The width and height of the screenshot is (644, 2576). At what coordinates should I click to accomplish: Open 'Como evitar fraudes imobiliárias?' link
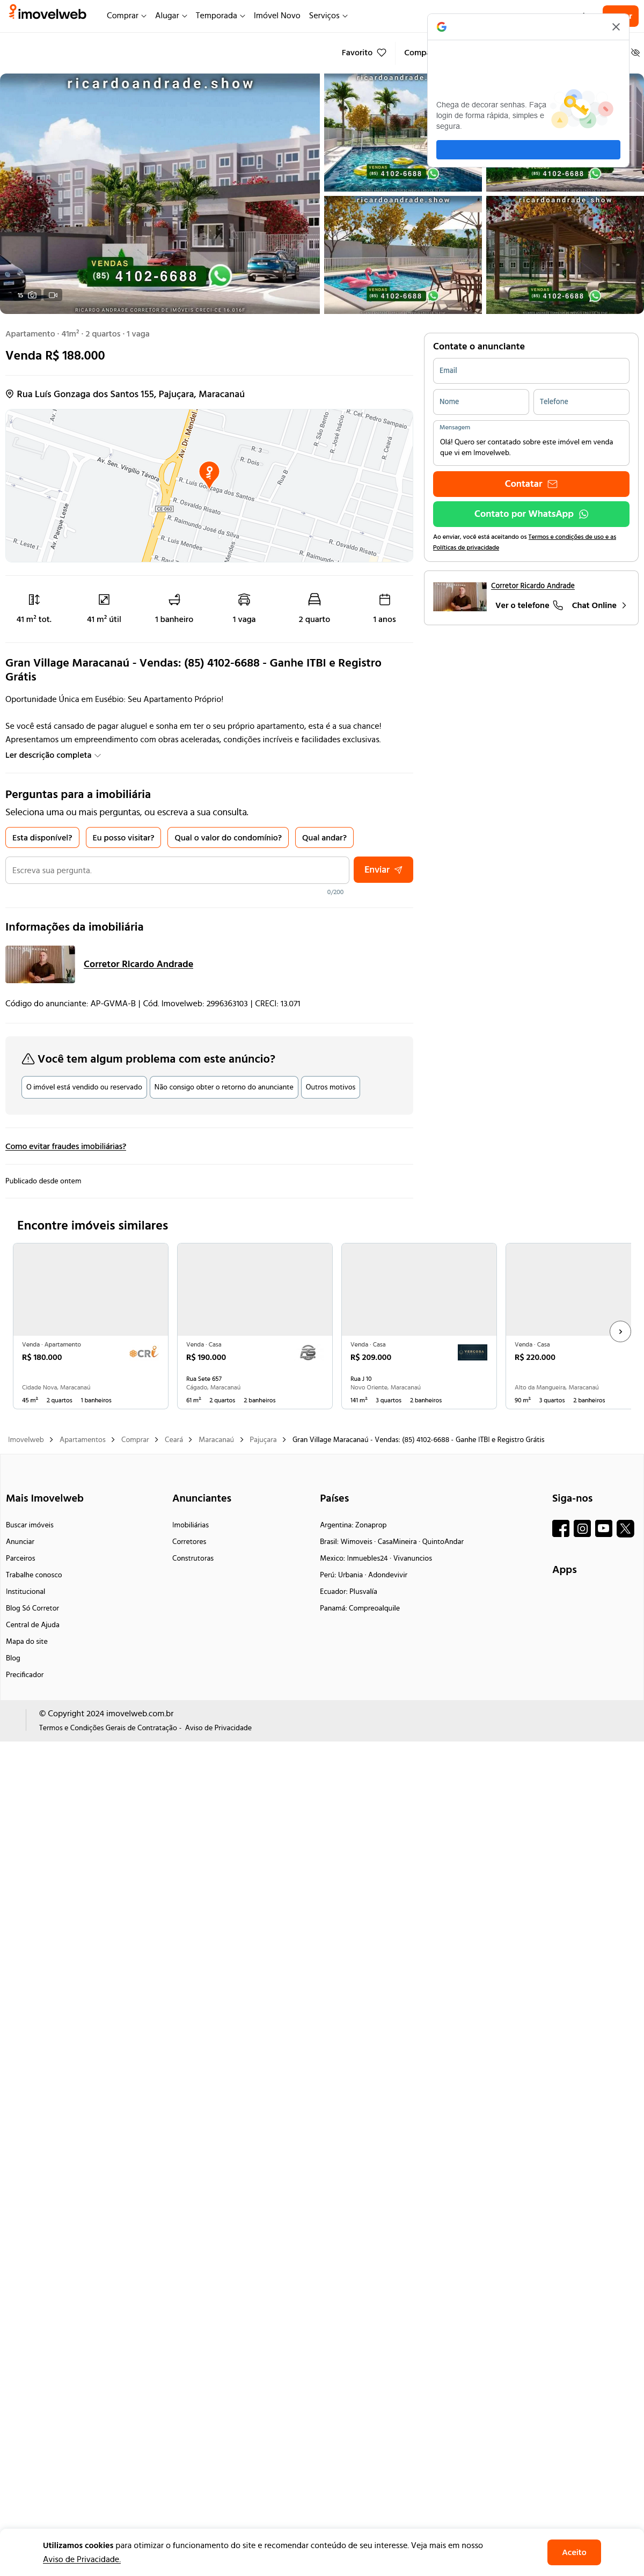click(x=66, y=1146)
